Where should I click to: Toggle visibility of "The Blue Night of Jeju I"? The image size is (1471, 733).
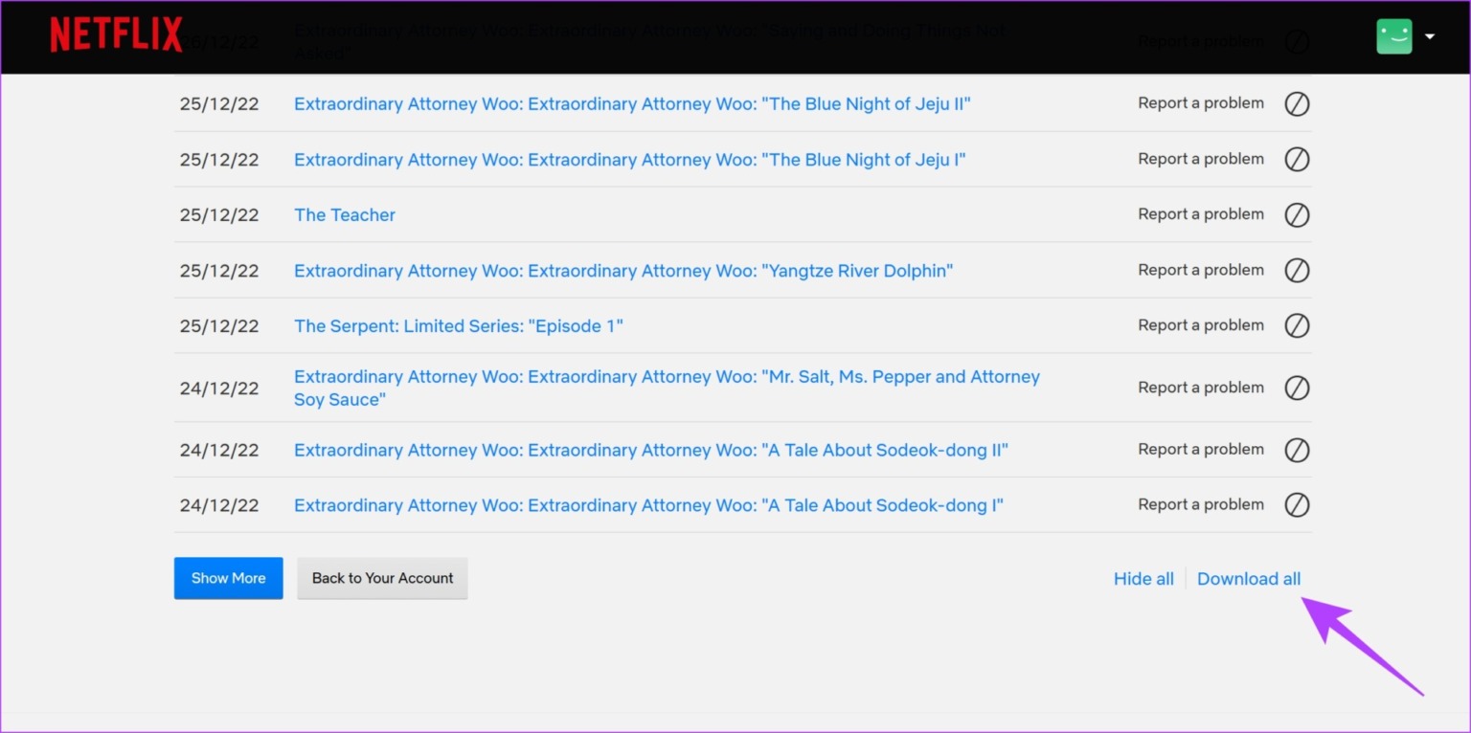1297,159
